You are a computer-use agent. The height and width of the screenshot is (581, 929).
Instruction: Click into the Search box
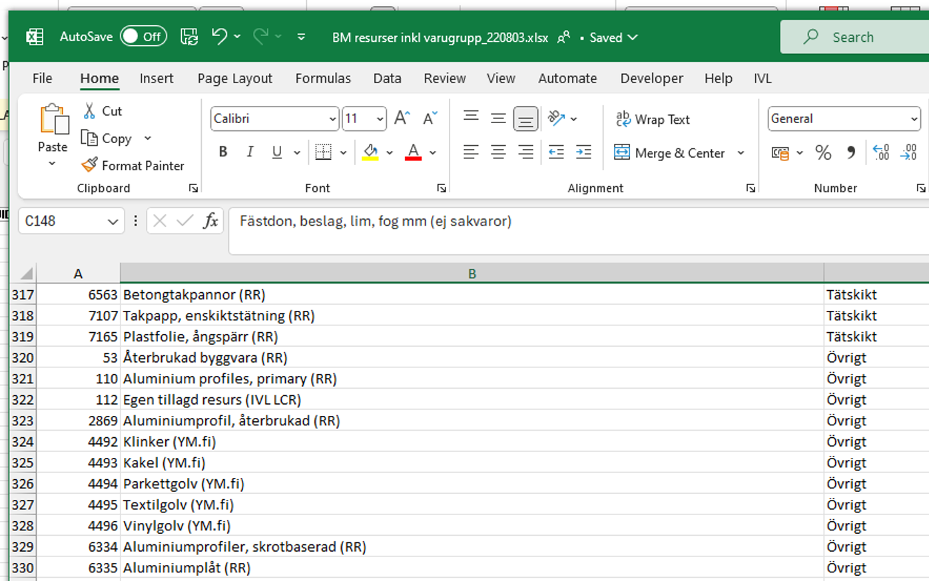(859, 37)
